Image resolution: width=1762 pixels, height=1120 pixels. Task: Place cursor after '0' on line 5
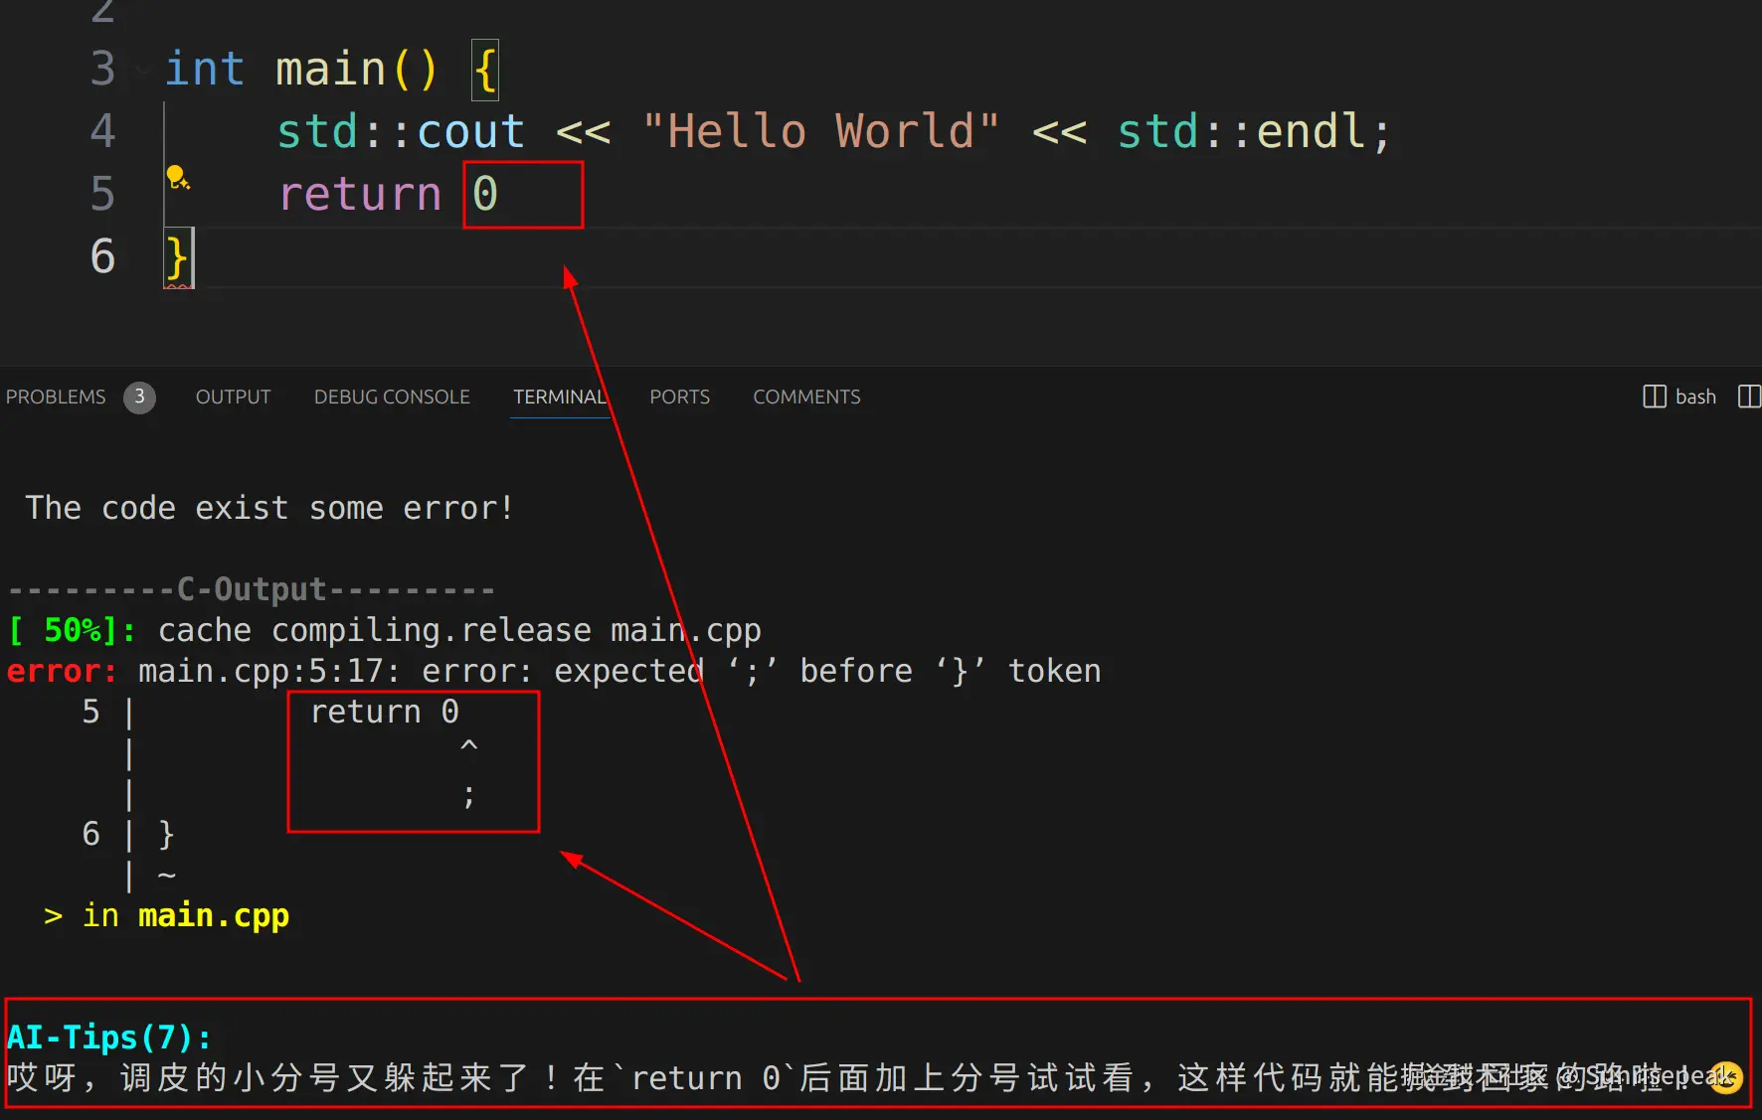pos(500,194)
